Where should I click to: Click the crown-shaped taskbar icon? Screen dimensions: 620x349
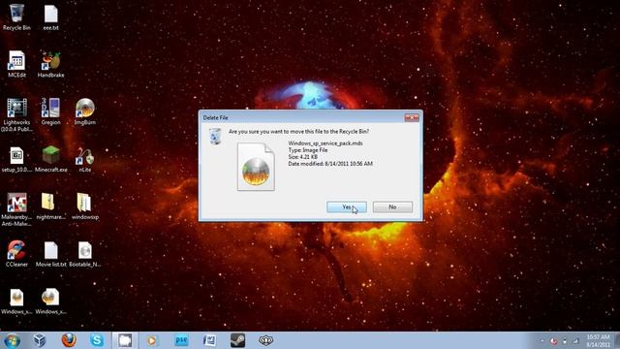point(265,340)
